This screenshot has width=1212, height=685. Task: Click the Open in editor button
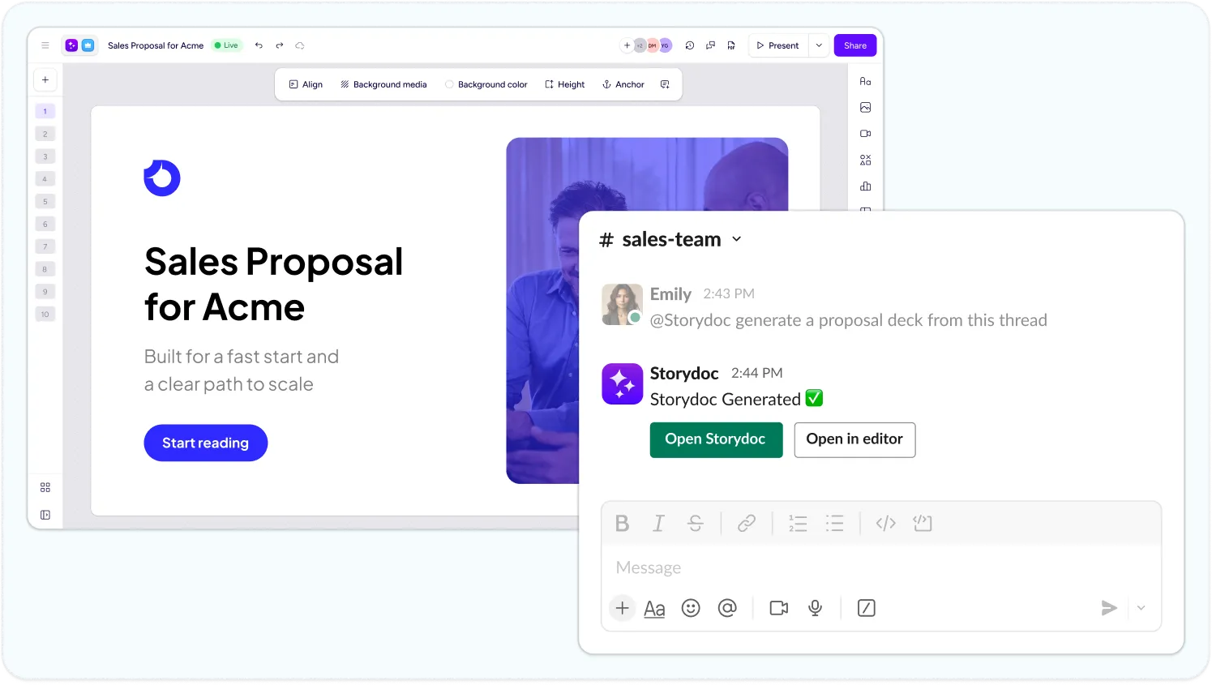coord(854,439)
